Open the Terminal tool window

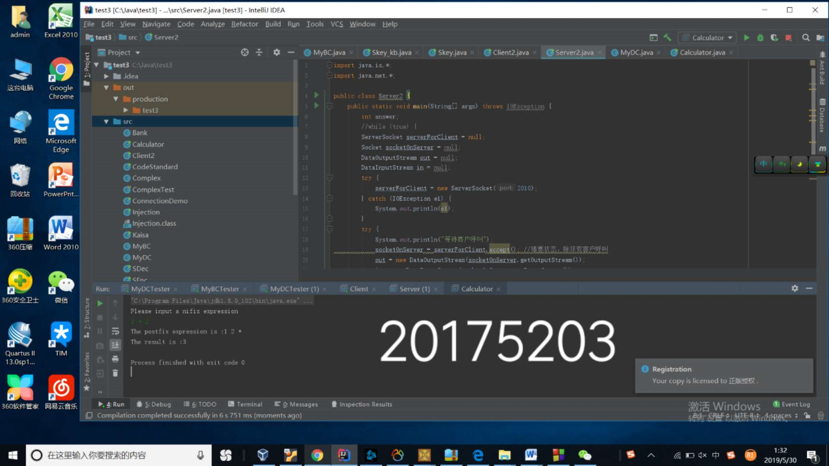pos(245,404)
